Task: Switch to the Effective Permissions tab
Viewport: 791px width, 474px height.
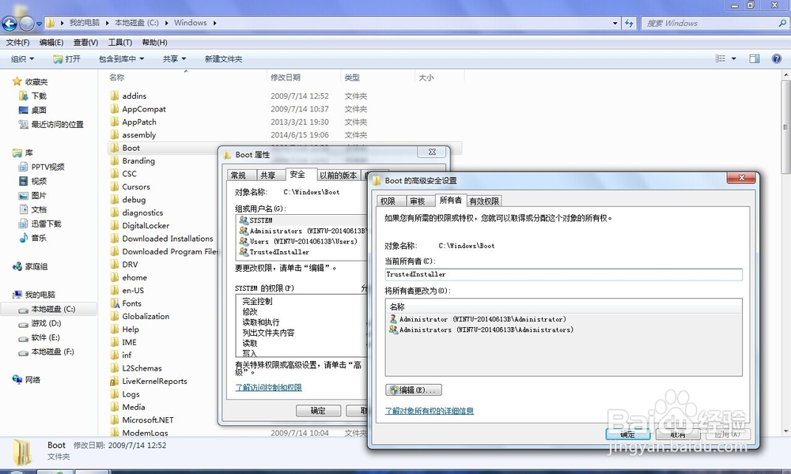Action: click(x=484, y=201)
